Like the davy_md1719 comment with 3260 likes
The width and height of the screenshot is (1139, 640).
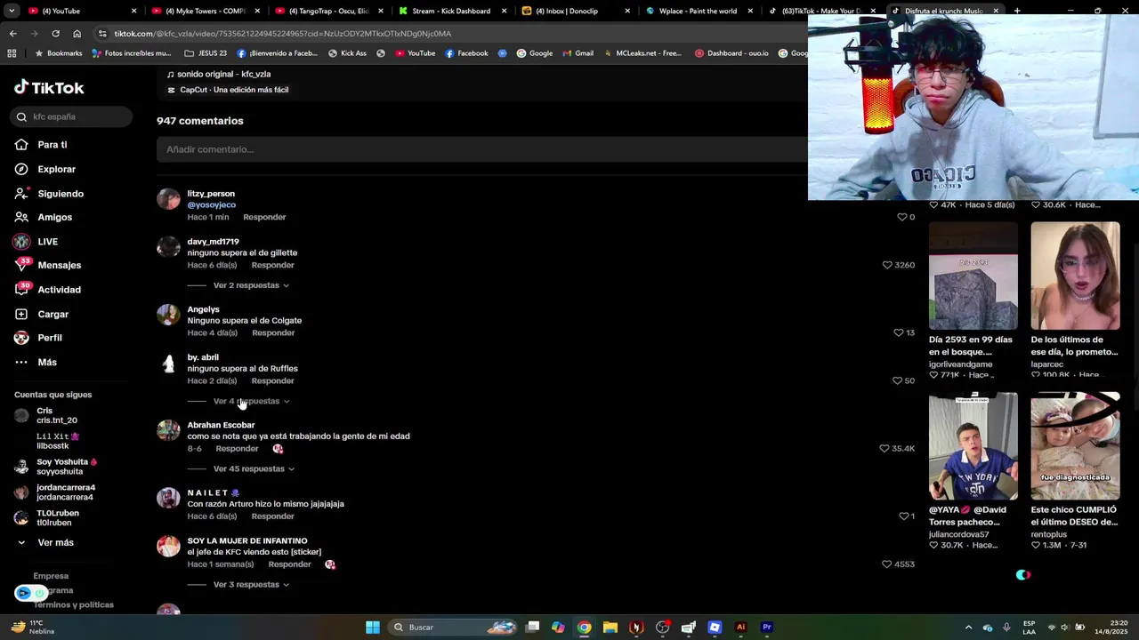[887, 265]
